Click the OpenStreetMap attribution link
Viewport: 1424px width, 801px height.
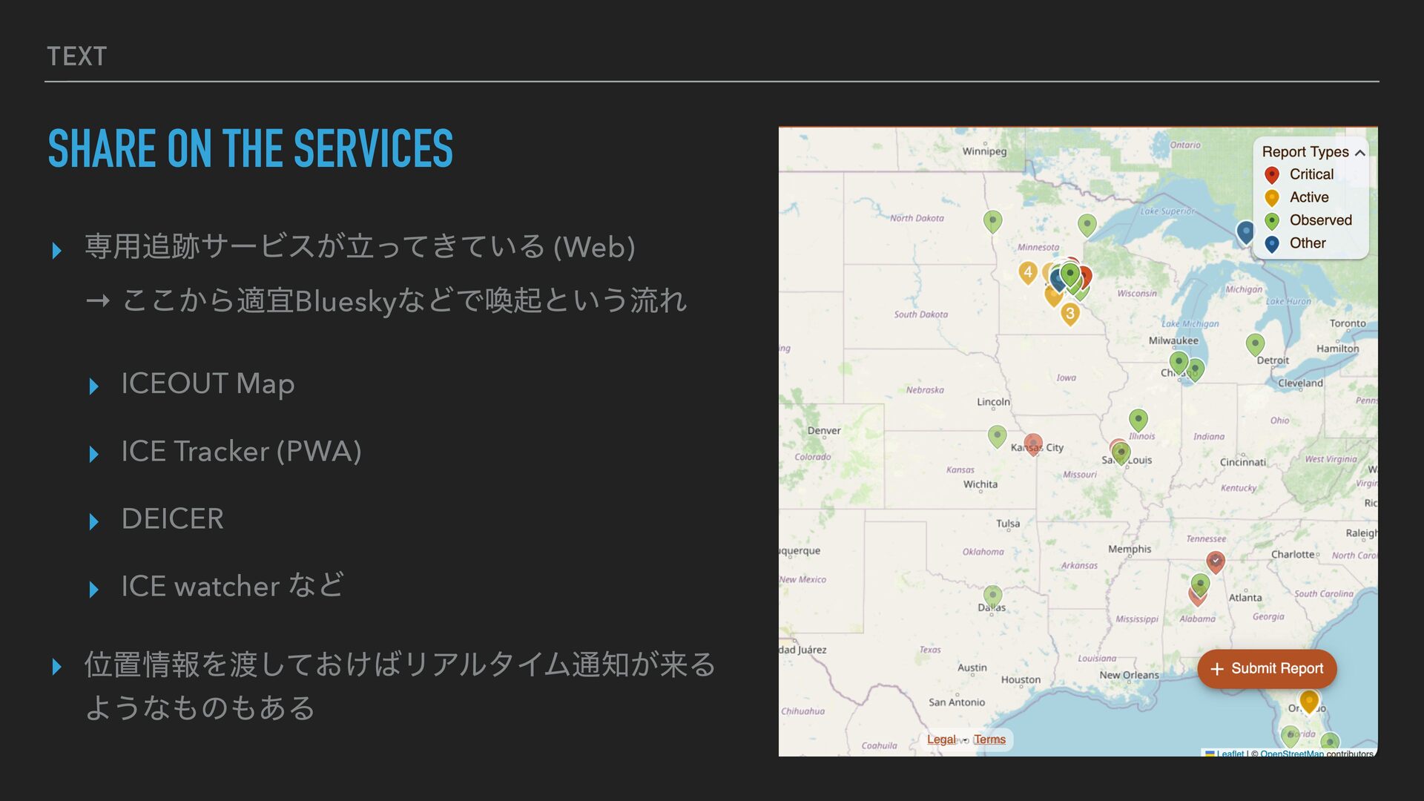[1291, 754]
